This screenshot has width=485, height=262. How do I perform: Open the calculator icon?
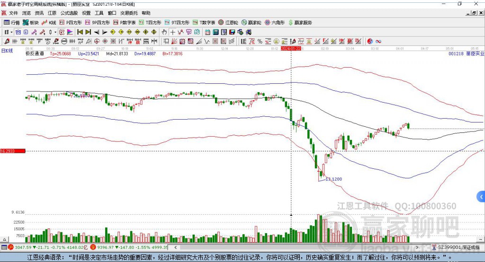point(216,32)
